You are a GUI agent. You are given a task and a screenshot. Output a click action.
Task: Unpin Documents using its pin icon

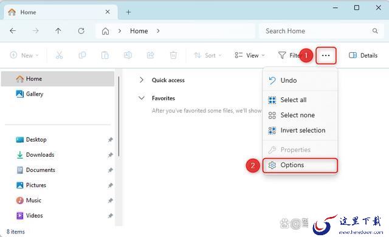point(110,170)
